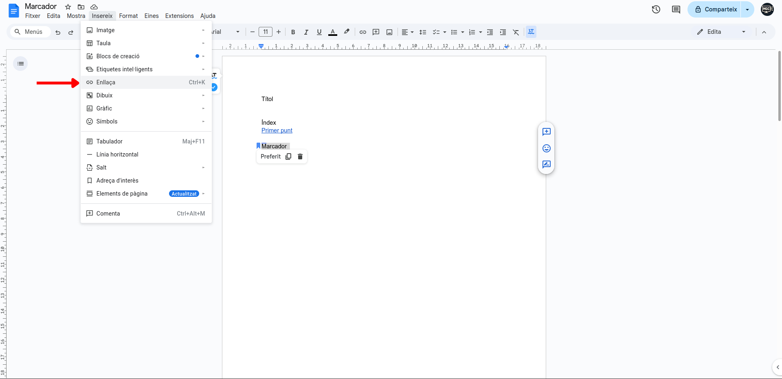782x379 pixels.
Task: Open the Format menu
Action: point(128,16)
